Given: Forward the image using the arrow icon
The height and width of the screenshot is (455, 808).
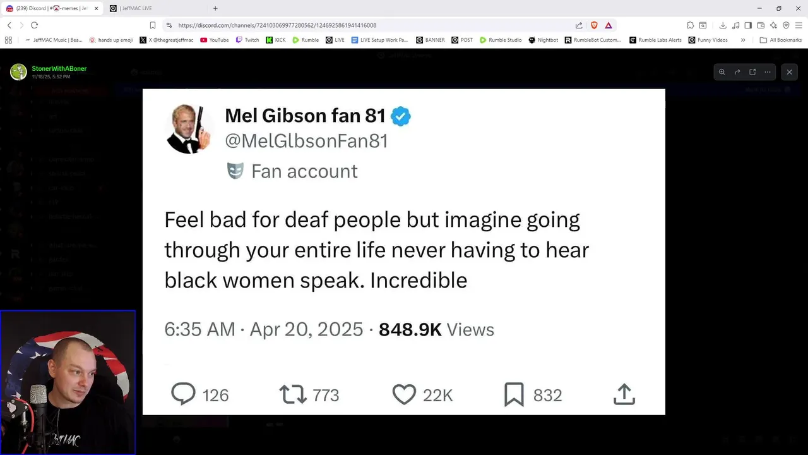Looking at the screenshot, I should (737, 72).
